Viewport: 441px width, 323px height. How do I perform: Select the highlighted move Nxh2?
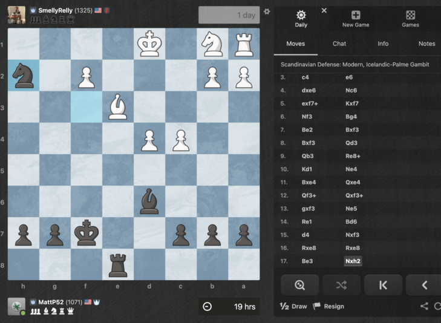tap(353, 261)
